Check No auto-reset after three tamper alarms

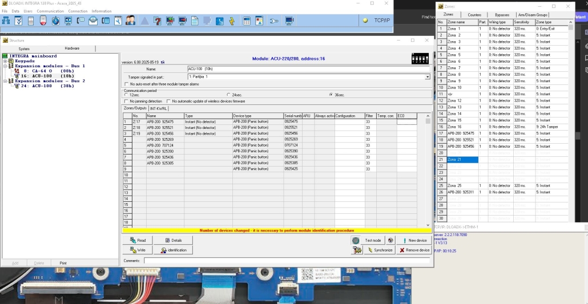coord(126,84)
